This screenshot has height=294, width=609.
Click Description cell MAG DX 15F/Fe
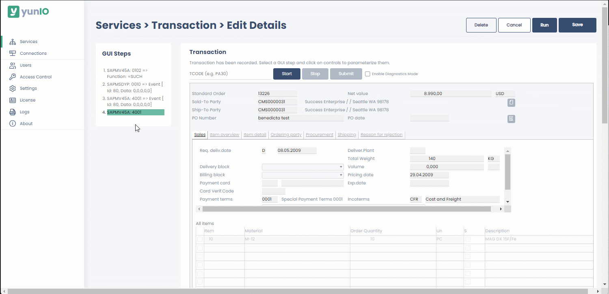(539, 240)
